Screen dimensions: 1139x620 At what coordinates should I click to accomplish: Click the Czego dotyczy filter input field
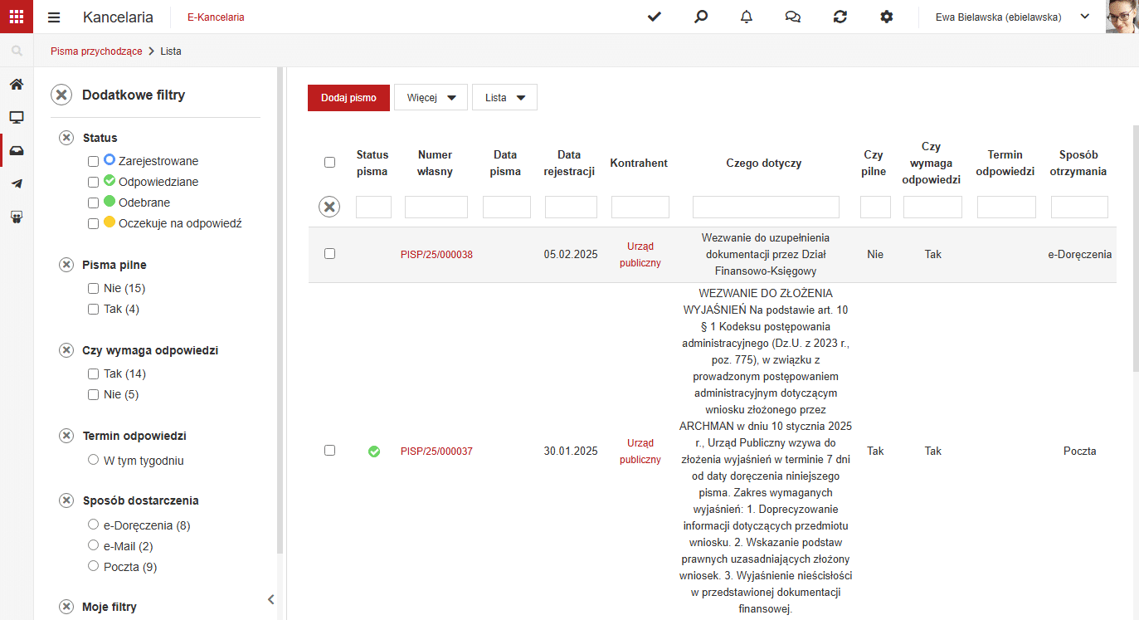pyautogui.click(x=766, y=207)
